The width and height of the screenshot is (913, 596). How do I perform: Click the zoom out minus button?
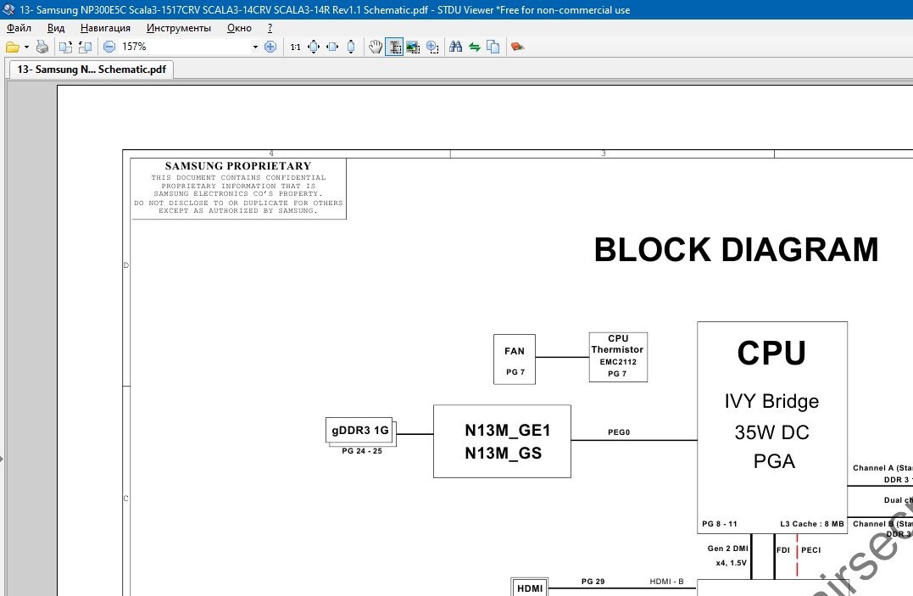click(x=109, y=47)
